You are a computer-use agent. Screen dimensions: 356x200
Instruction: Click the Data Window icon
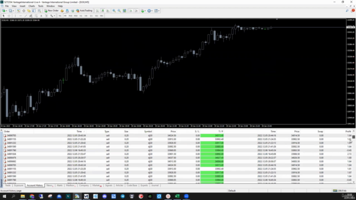coord(23,11)
